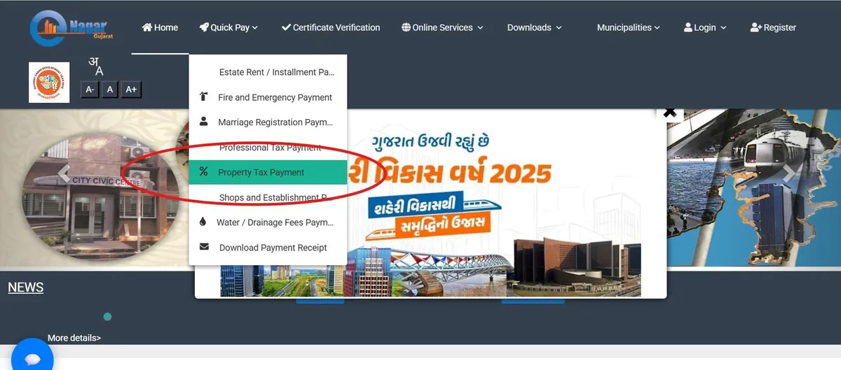This screenshot has width=841, height=370.
Task: Click the eNagar Gujarat logo
Action: 71,28
